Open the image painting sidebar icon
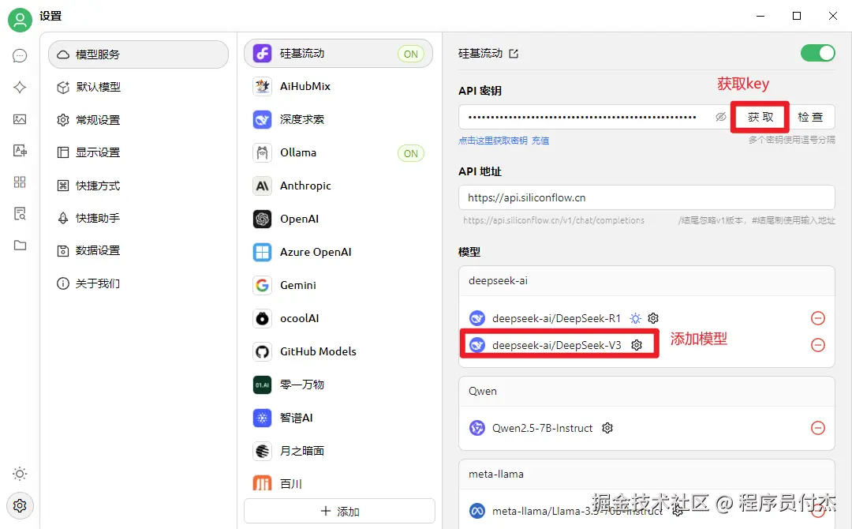This screenshot has width=852, height=529. [20, 119]
